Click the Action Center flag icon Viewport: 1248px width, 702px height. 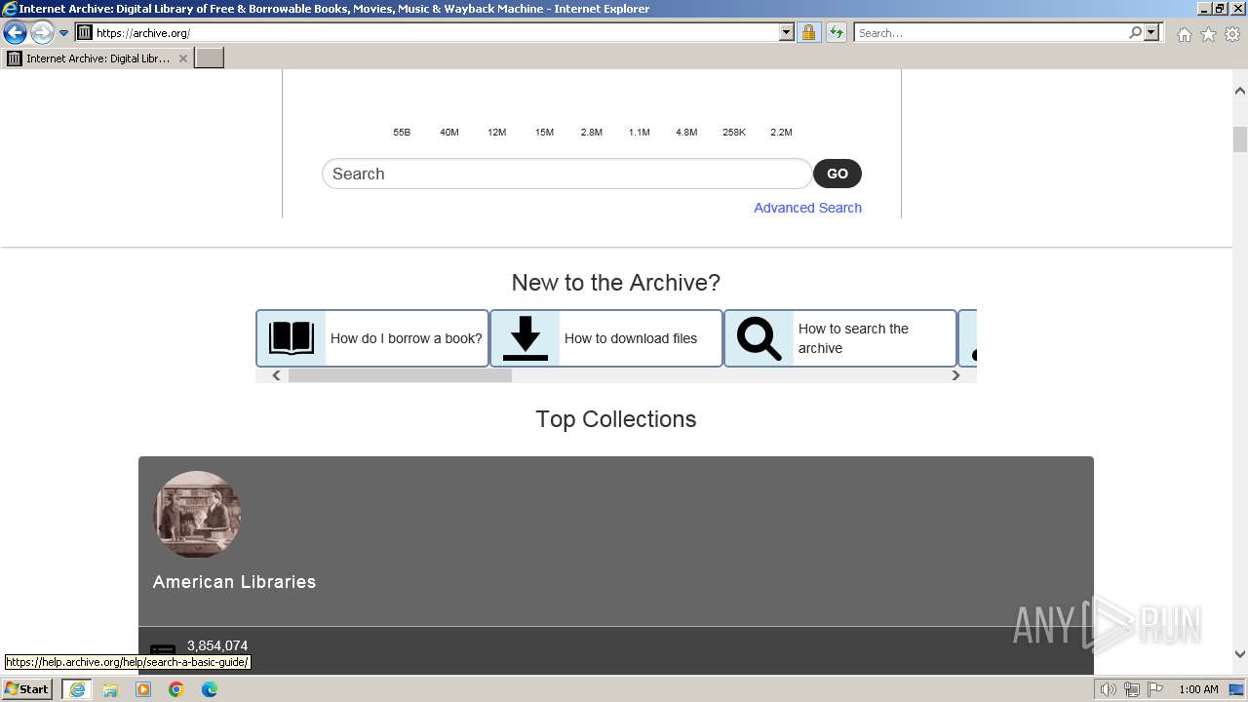click(x=1155, y=689)
